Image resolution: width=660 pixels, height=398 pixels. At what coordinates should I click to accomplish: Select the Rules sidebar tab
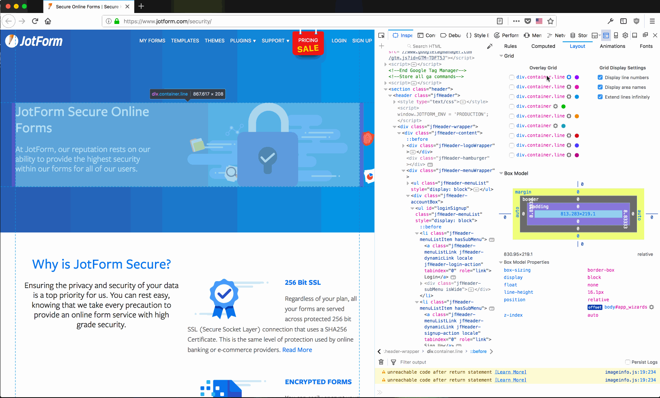510,46
